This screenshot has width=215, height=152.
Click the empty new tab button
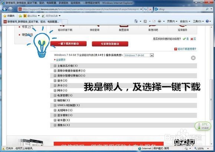[x=65, y=22]
